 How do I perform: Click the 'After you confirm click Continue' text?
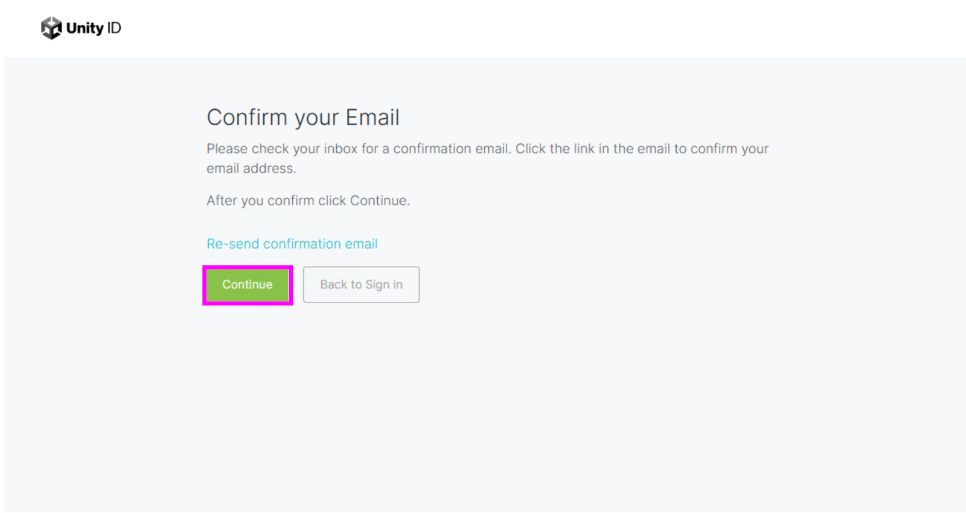tap(308, 200)
